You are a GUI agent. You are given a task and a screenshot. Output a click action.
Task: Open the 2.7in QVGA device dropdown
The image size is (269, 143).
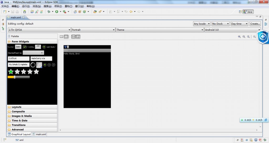point(39,30)
